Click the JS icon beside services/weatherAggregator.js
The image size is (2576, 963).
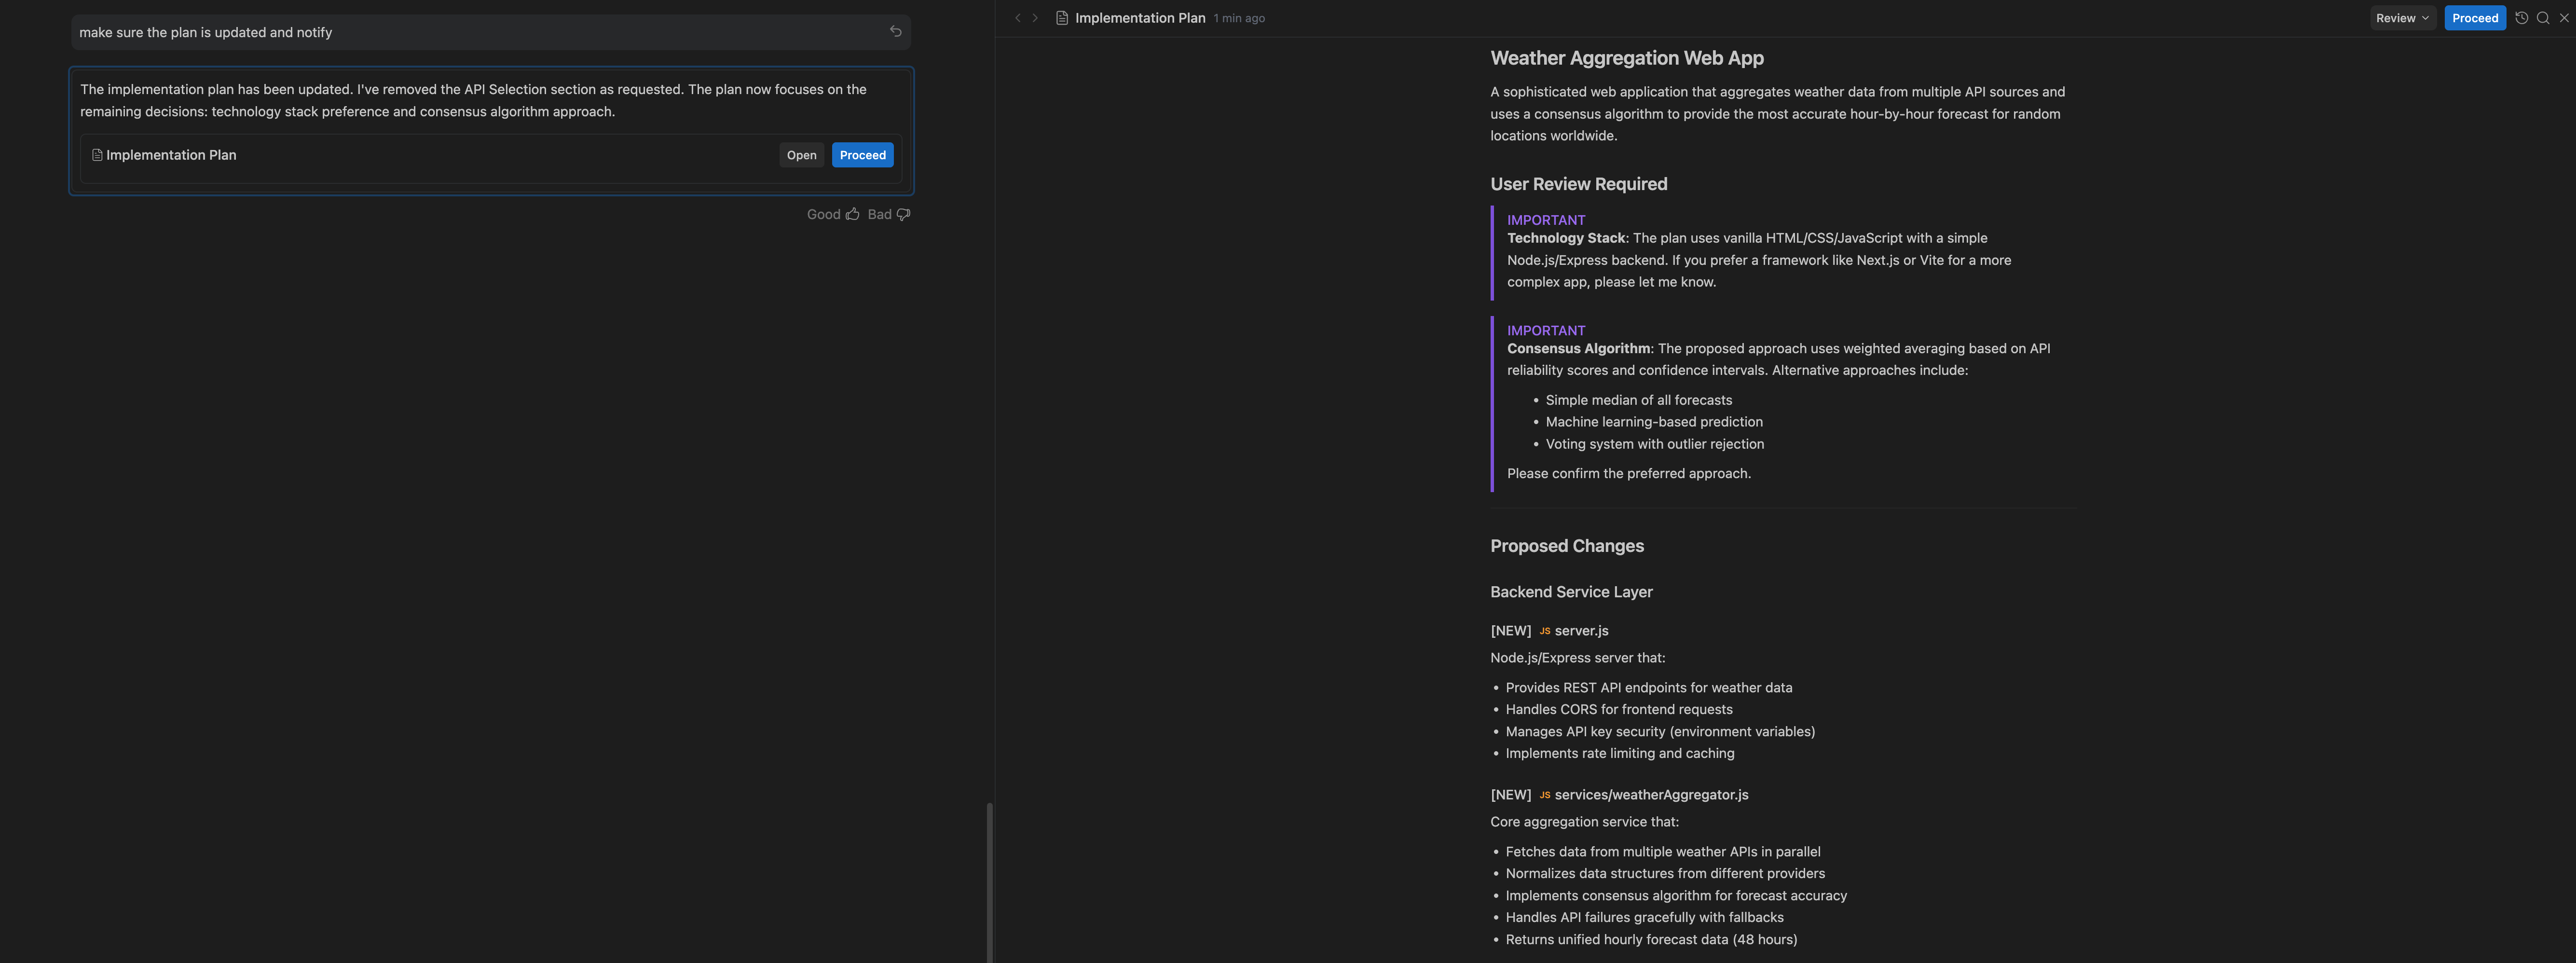click(1545, 795)
